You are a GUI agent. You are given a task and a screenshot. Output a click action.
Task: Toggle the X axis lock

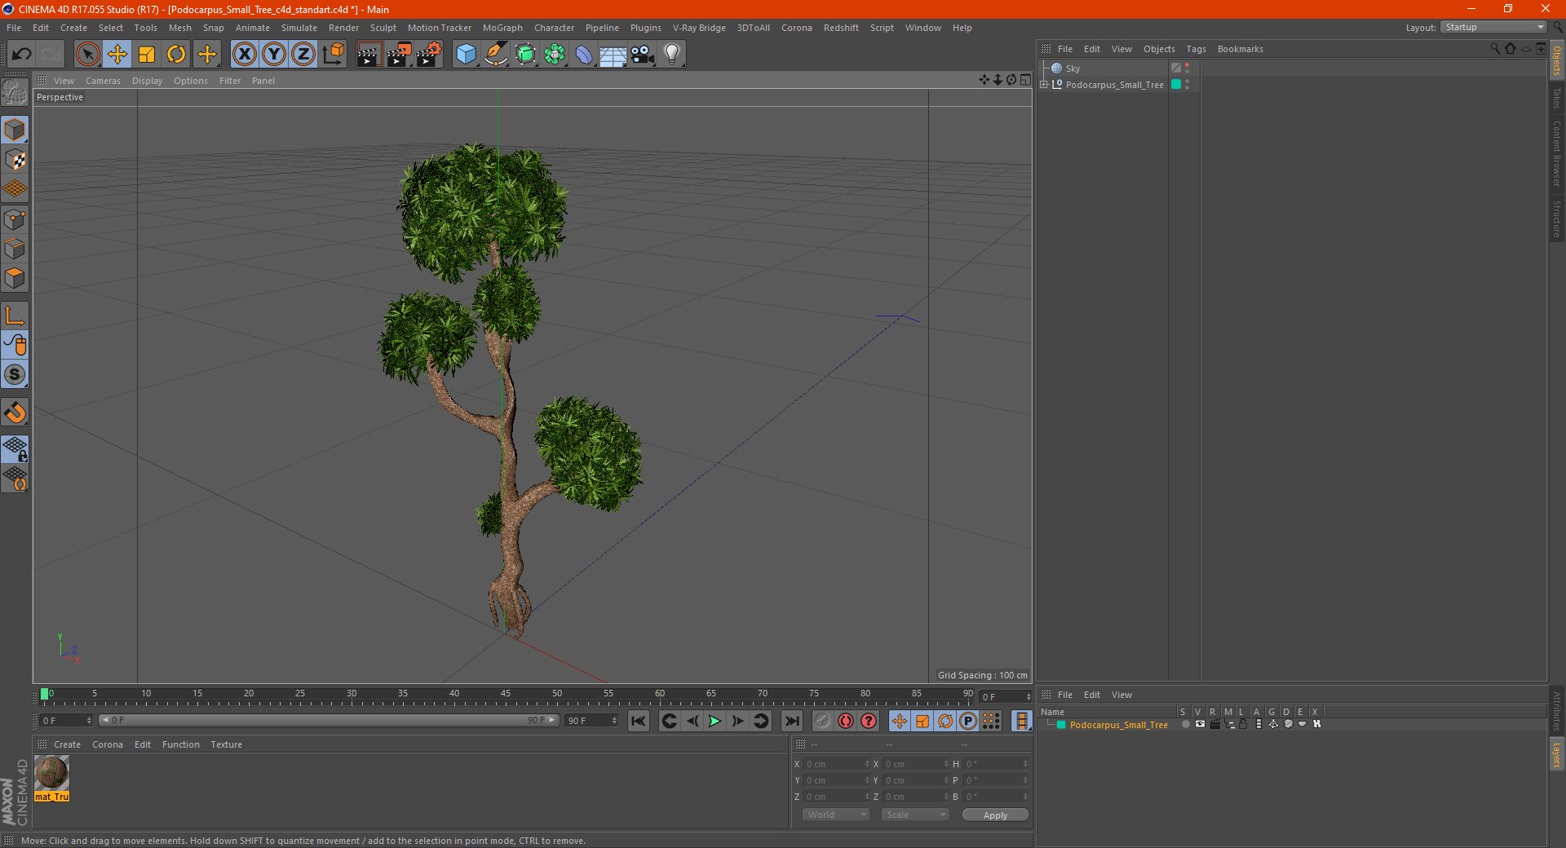click(x=244, y=55)
